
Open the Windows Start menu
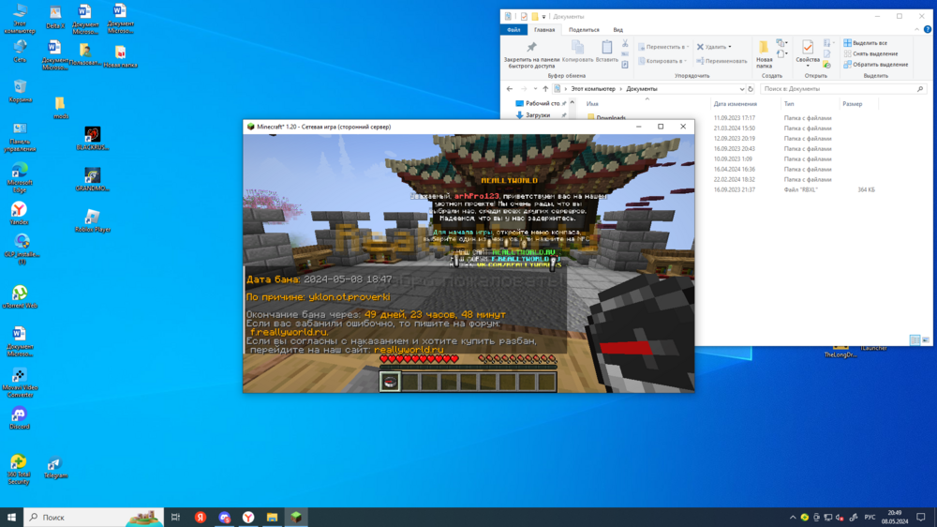pos(11,518)
